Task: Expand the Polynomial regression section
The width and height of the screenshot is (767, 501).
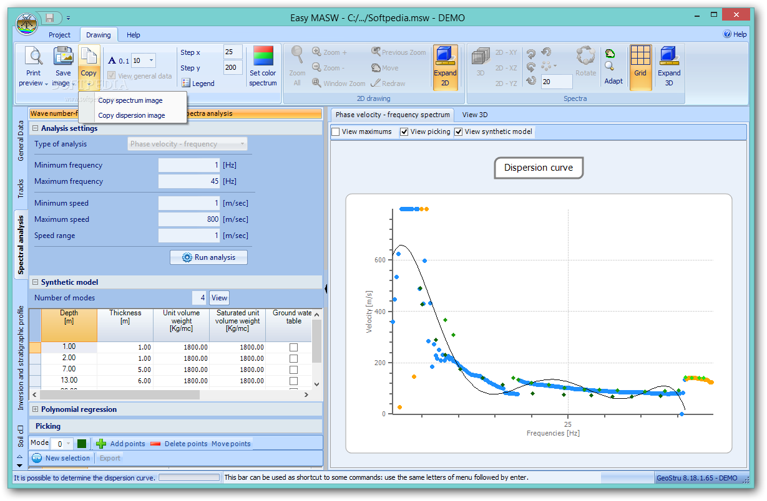Action: click(x=35, y=409)
